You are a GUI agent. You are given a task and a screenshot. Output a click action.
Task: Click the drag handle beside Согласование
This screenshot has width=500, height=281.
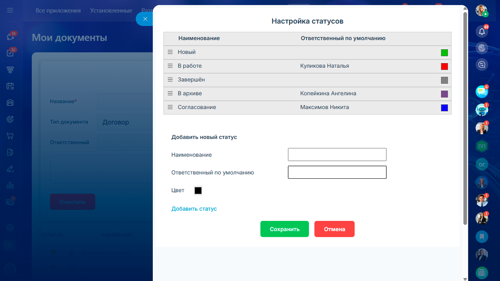[170, 107]
